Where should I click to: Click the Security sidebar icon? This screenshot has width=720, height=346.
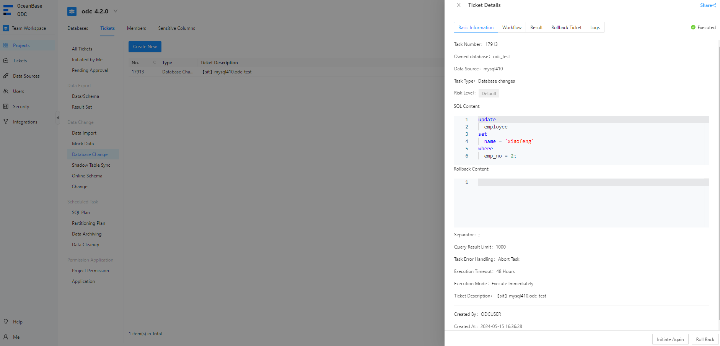[x=6, y=107]
